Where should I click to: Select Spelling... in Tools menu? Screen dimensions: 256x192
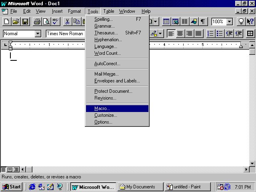(117, 19)
